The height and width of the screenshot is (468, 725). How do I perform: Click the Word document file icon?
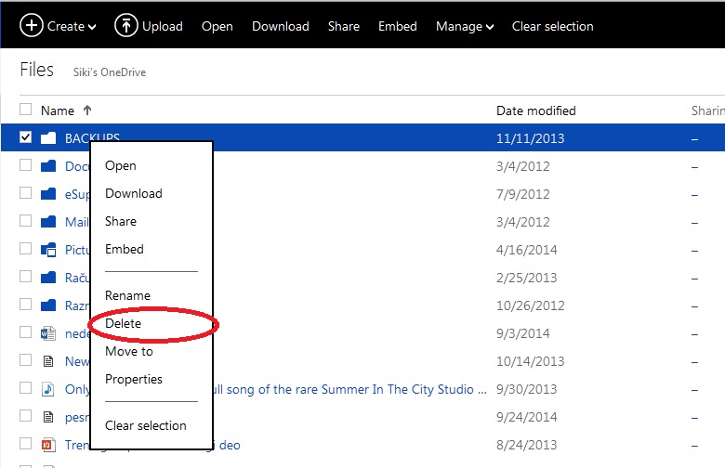click(48, 333)
